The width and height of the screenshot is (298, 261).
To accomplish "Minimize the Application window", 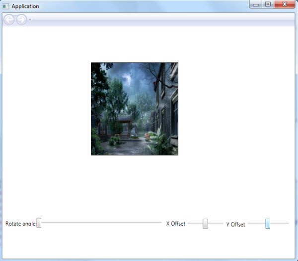I will click(x=256, y=4).
